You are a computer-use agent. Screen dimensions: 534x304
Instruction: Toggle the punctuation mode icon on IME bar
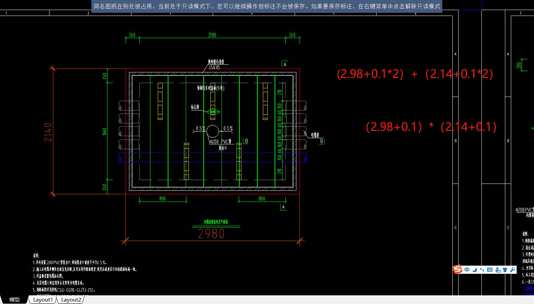point(482,270)
